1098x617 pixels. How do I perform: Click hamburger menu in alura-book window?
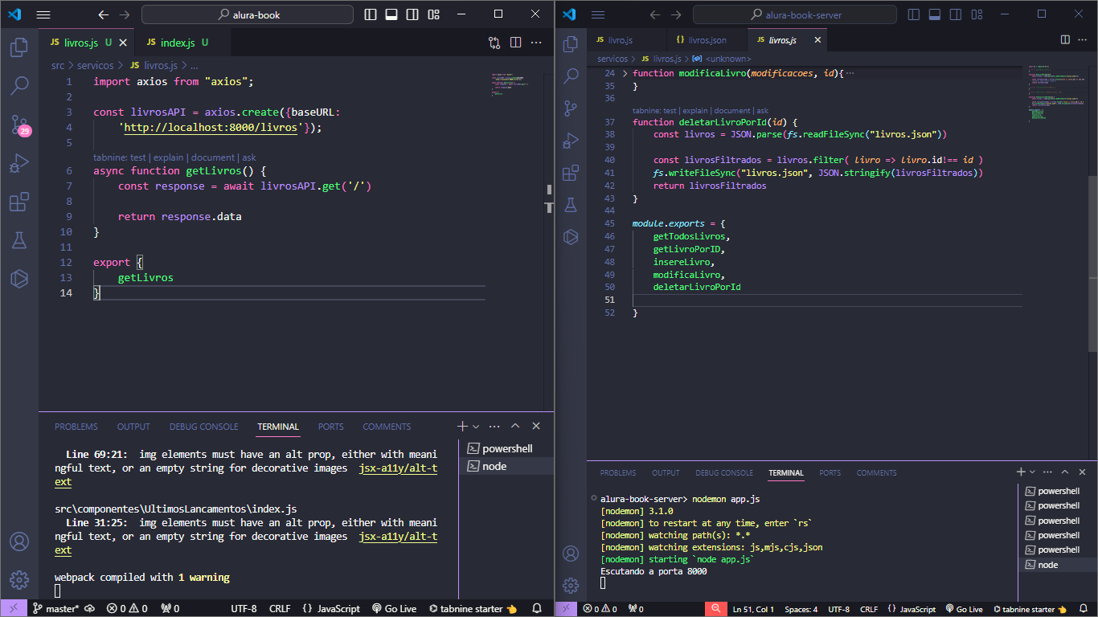[x=43, y=14]
